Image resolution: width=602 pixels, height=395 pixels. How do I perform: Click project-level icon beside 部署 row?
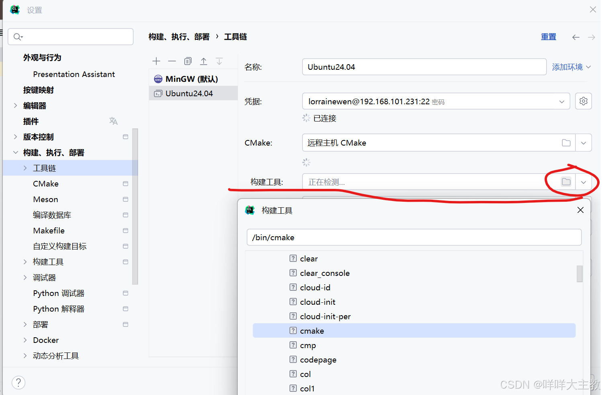(125, 324)
